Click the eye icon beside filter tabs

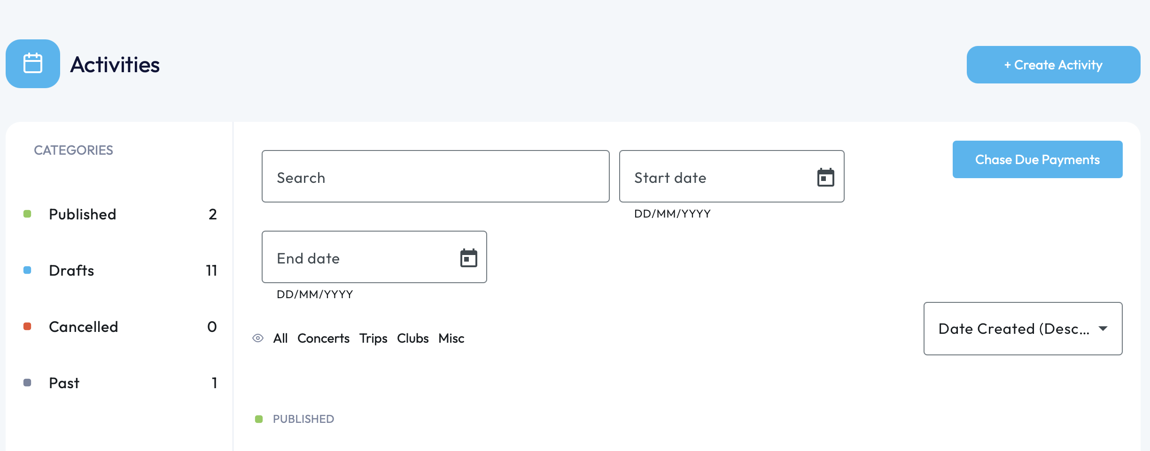pos(258,338)
